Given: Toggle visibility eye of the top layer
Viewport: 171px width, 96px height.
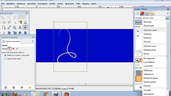Looking at the screenshot, I should [138, 31].
